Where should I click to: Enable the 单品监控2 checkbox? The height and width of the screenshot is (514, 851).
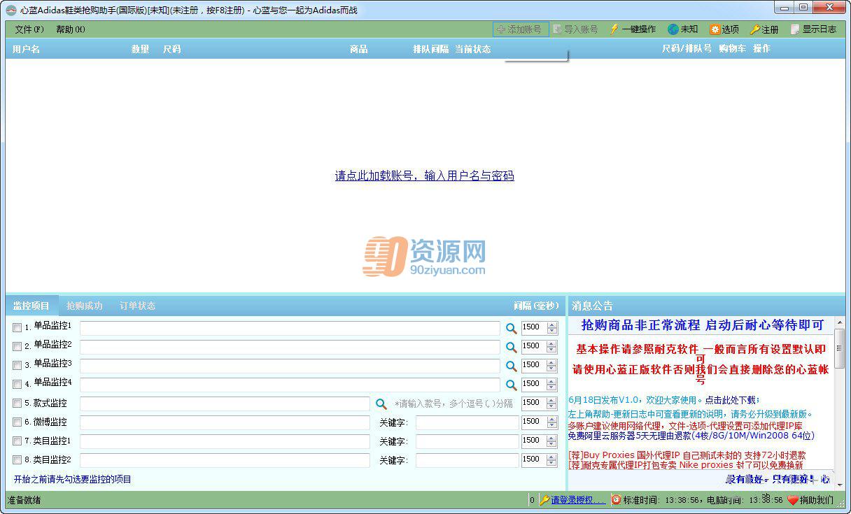[x=17, y=346]
